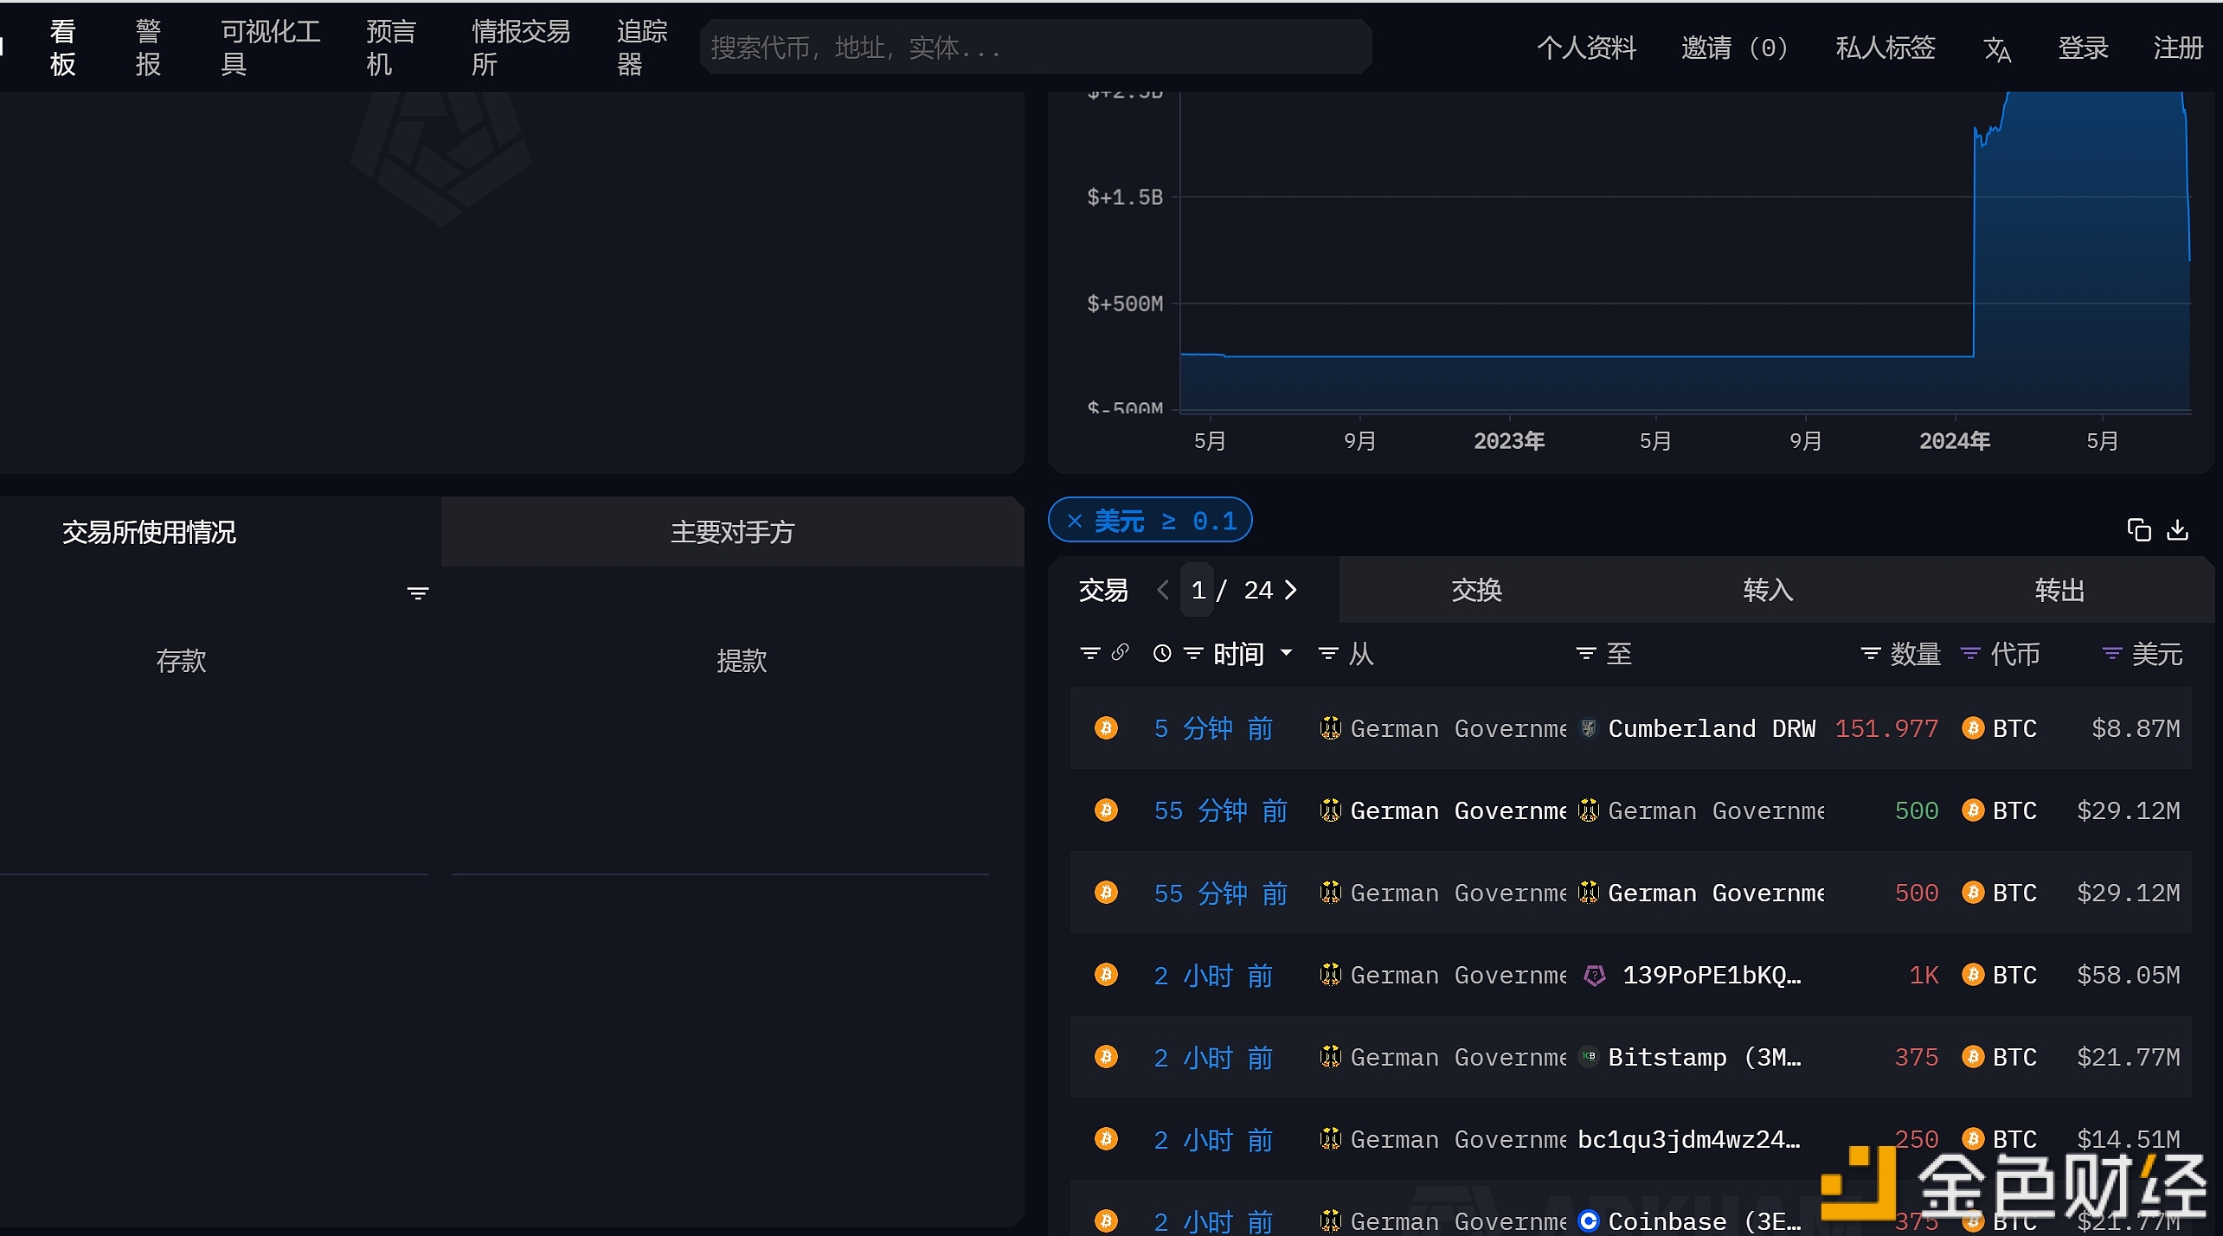Click Cumberland DRW entity icon
This screenshot has height=1236, width=2223.
tap(1588, 728)
